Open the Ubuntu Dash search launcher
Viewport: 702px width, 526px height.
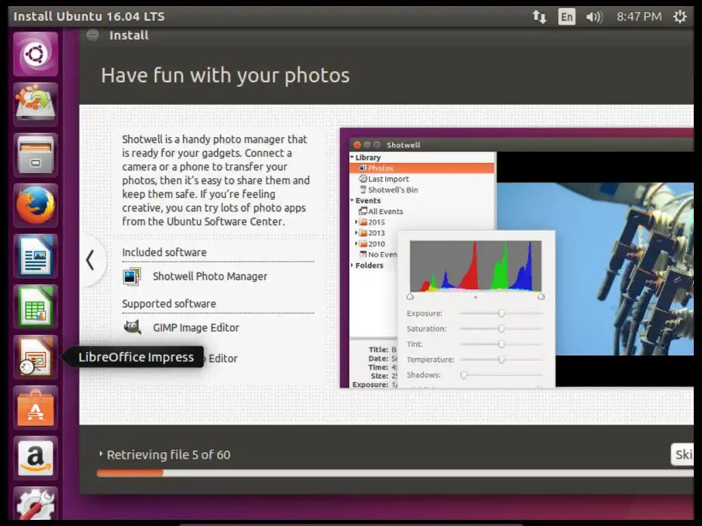click(36, 54)
